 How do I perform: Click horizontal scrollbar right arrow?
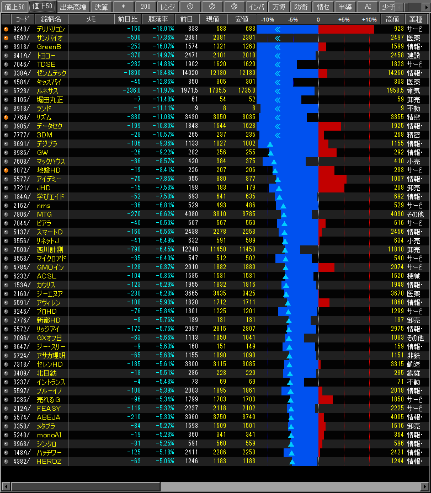point(425,486)
